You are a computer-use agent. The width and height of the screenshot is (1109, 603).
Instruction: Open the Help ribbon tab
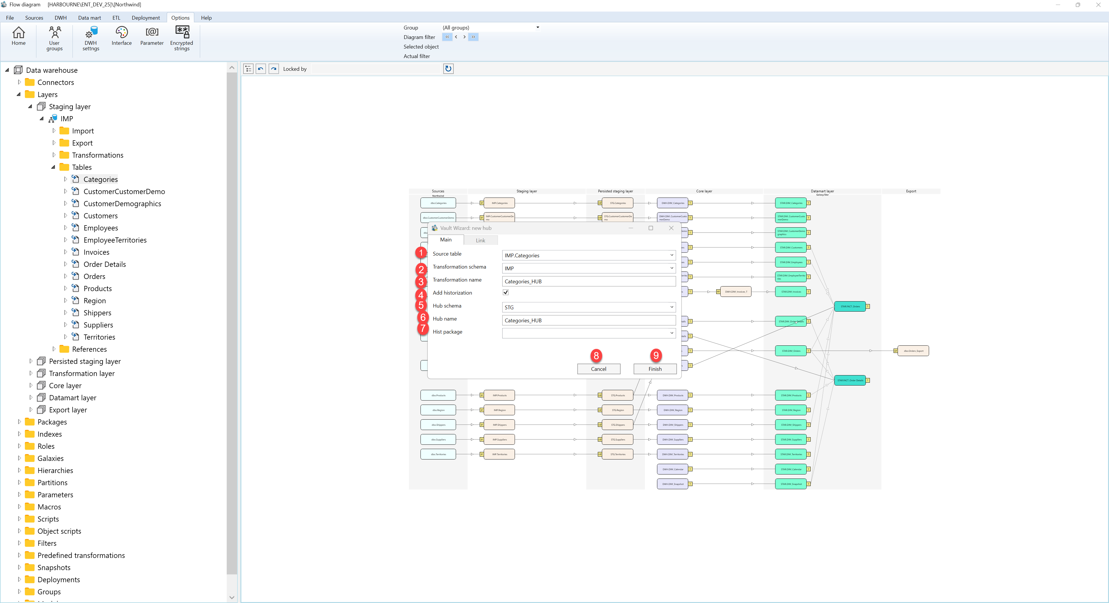click(x=206, y=18)
